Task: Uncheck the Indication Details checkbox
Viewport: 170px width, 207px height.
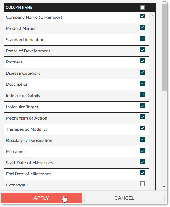Action: (142, 94)
